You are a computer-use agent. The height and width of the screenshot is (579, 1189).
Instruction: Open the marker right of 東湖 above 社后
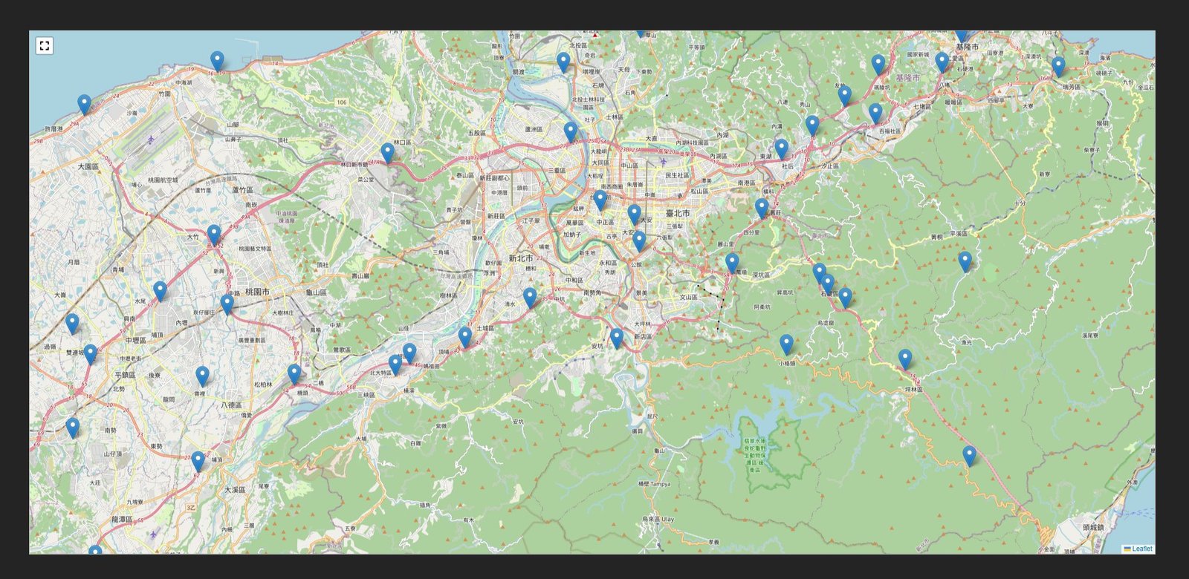click(781, 150)
